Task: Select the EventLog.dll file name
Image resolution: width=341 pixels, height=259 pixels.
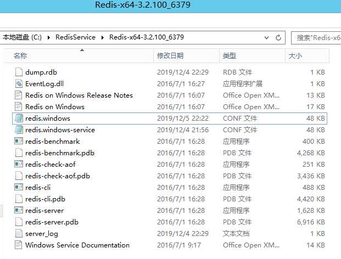Action: click(x=44, y=83)
